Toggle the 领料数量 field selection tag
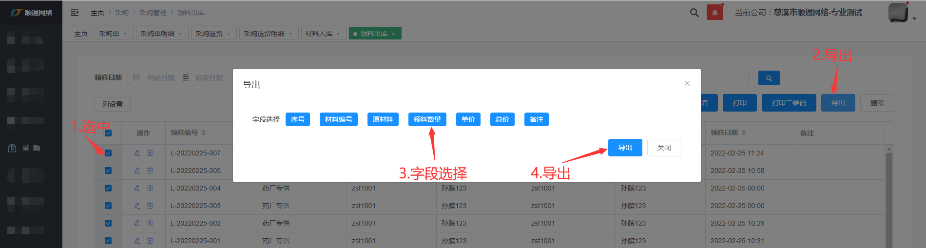This screenshot has width=926, height=248. click(427, 119)
